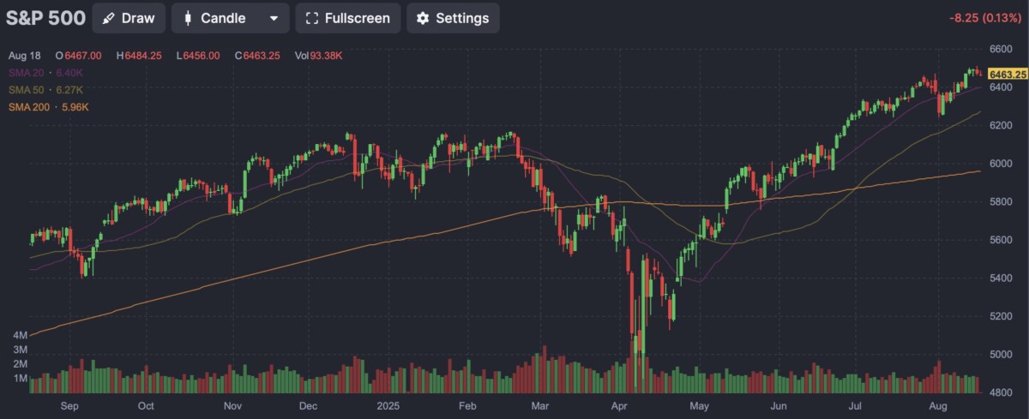This screenshot has width=1029, height=419.
Task: Click the candlestick icon beside Candle
Action: (188, 18)
